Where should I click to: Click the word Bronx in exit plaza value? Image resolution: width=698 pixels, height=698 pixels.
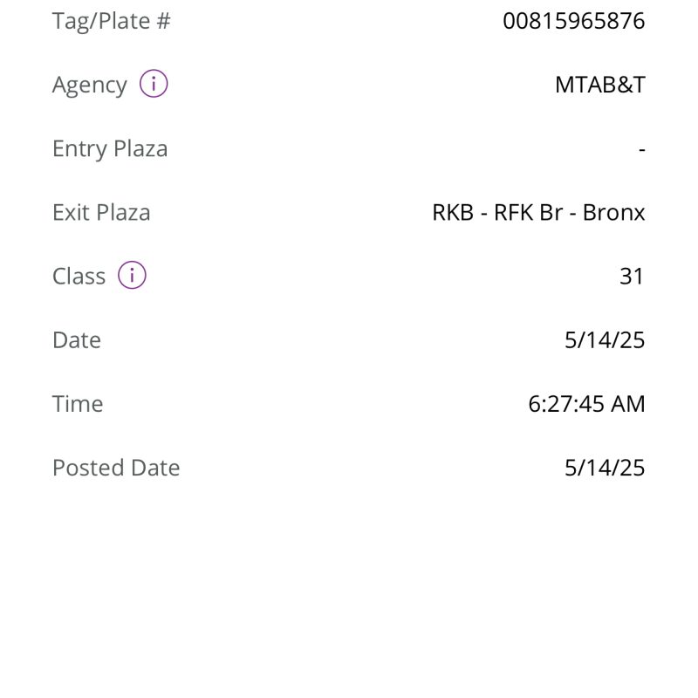pyautogui.click(x=614, y=212)
